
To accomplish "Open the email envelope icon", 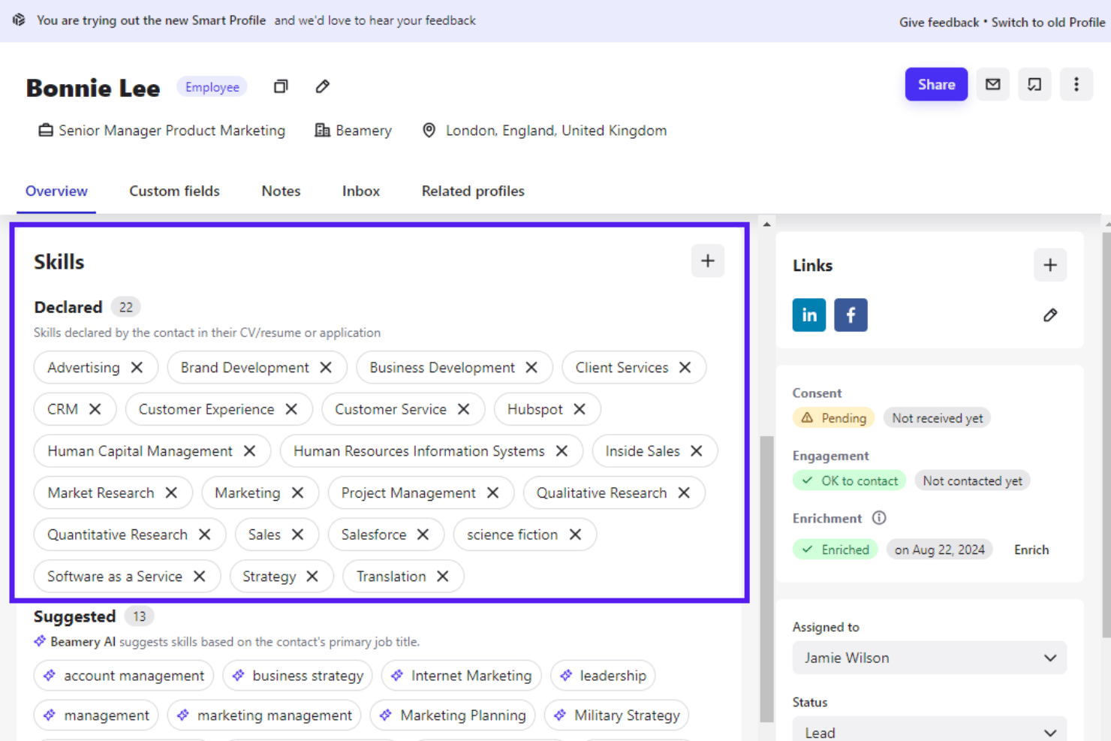I will pyautogui.click(x=993, y=84).
